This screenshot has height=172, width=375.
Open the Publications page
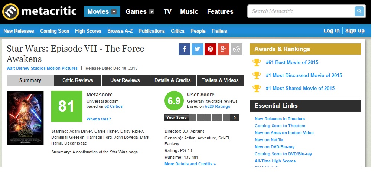coord(151,31)
